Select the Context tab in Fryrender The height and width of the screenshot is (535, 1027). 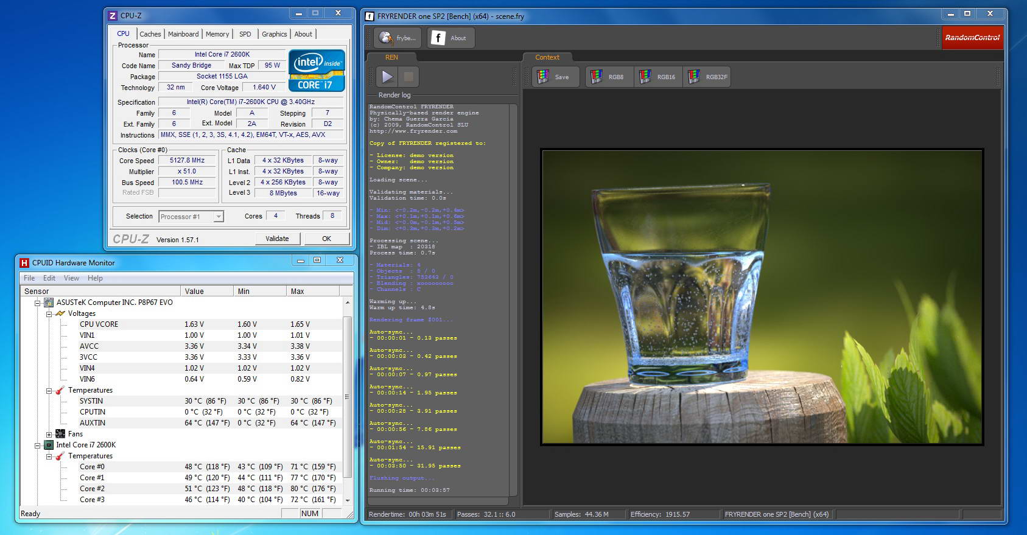click(547, 57)
